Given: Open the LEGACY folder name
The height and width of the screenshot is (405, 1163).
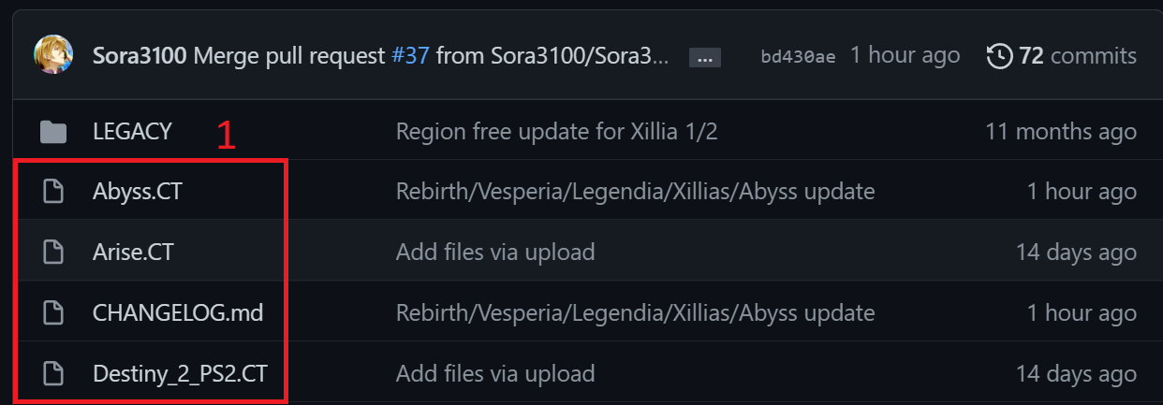Looking at the screenshot, I should coord(132,132).
